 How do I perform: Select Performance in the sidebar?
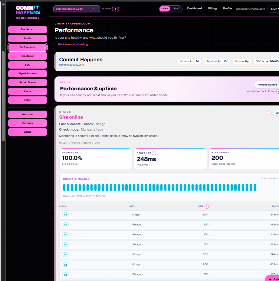click(28, 47)
